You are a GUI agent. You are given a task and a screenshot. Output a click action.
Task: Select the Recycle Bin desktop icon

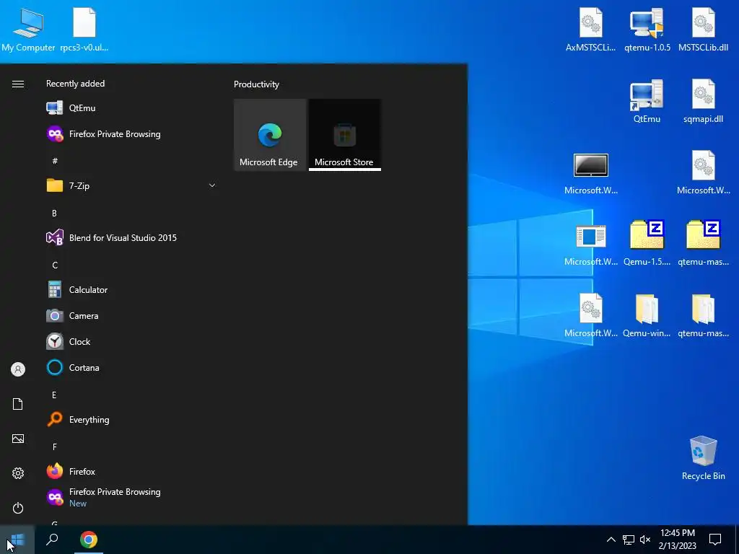coord(703,458)
